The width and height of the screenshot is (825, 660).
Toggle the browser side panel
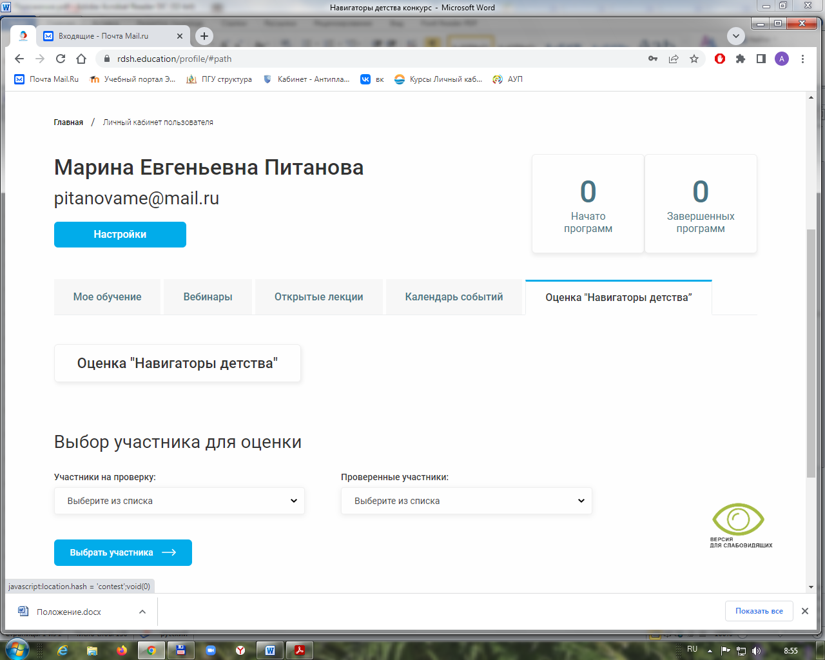pos(761,59)
